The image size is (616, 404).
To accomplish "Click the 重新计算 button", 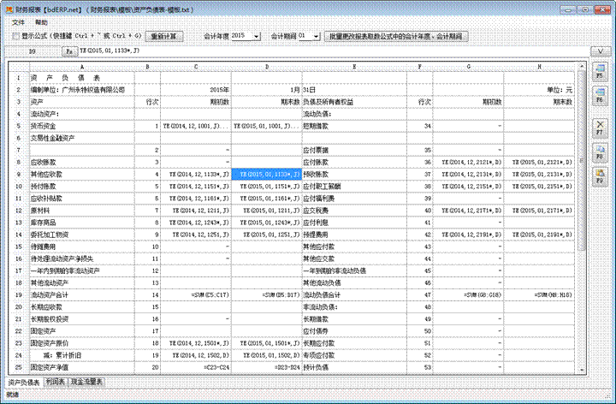I will point(163,36).
